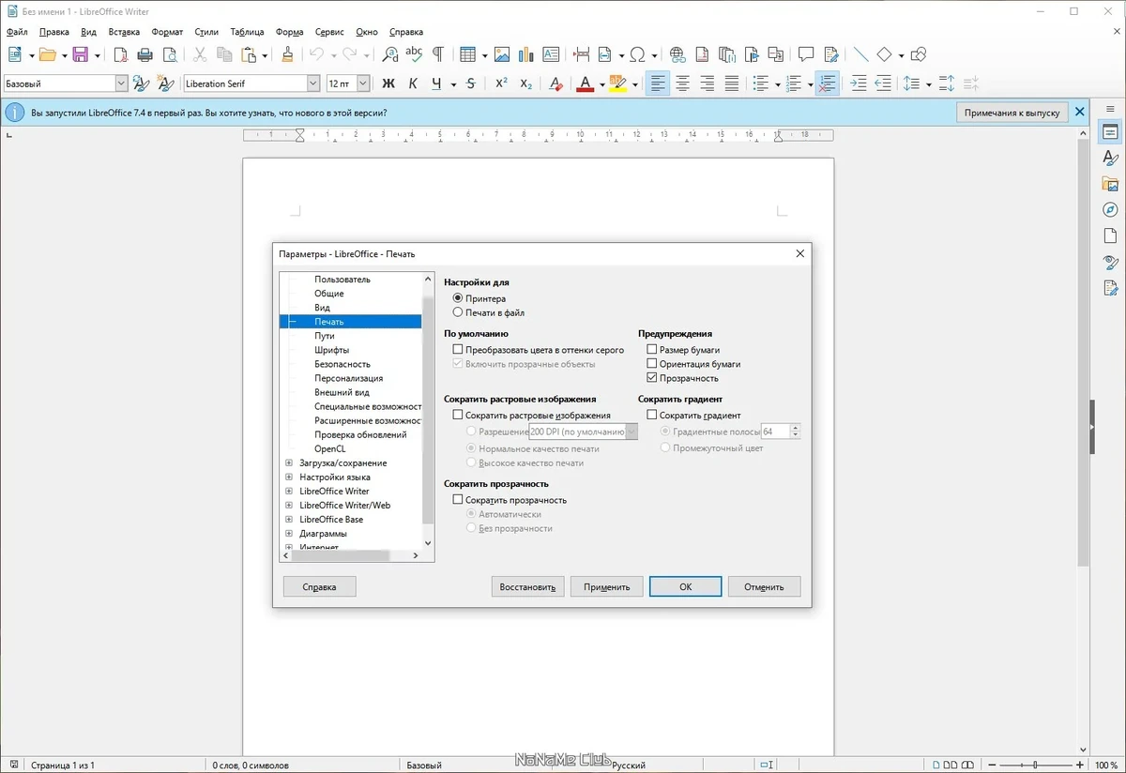Enable Сократить растровые изображения checkbox
1126x773 pixels.
coord(458,415)
